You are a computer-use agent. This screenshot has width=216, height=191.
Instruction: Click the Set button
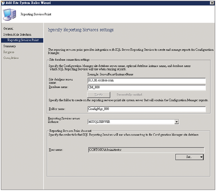click(x=190, y=157)
